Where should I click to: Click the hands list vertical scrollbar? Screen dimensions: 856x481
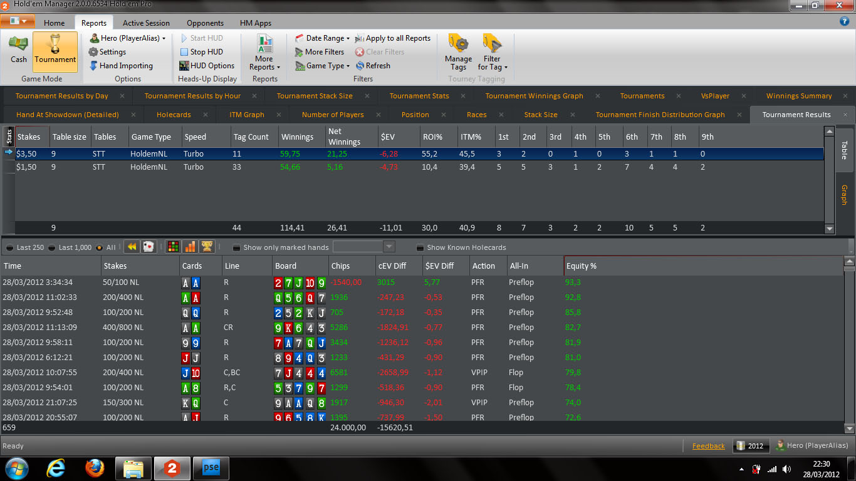coord(850,344)
